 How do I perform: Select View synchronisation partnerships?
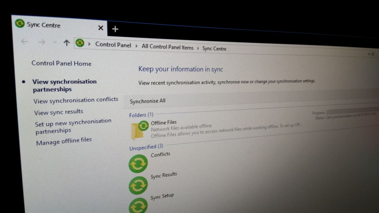[x=65, y=85]
